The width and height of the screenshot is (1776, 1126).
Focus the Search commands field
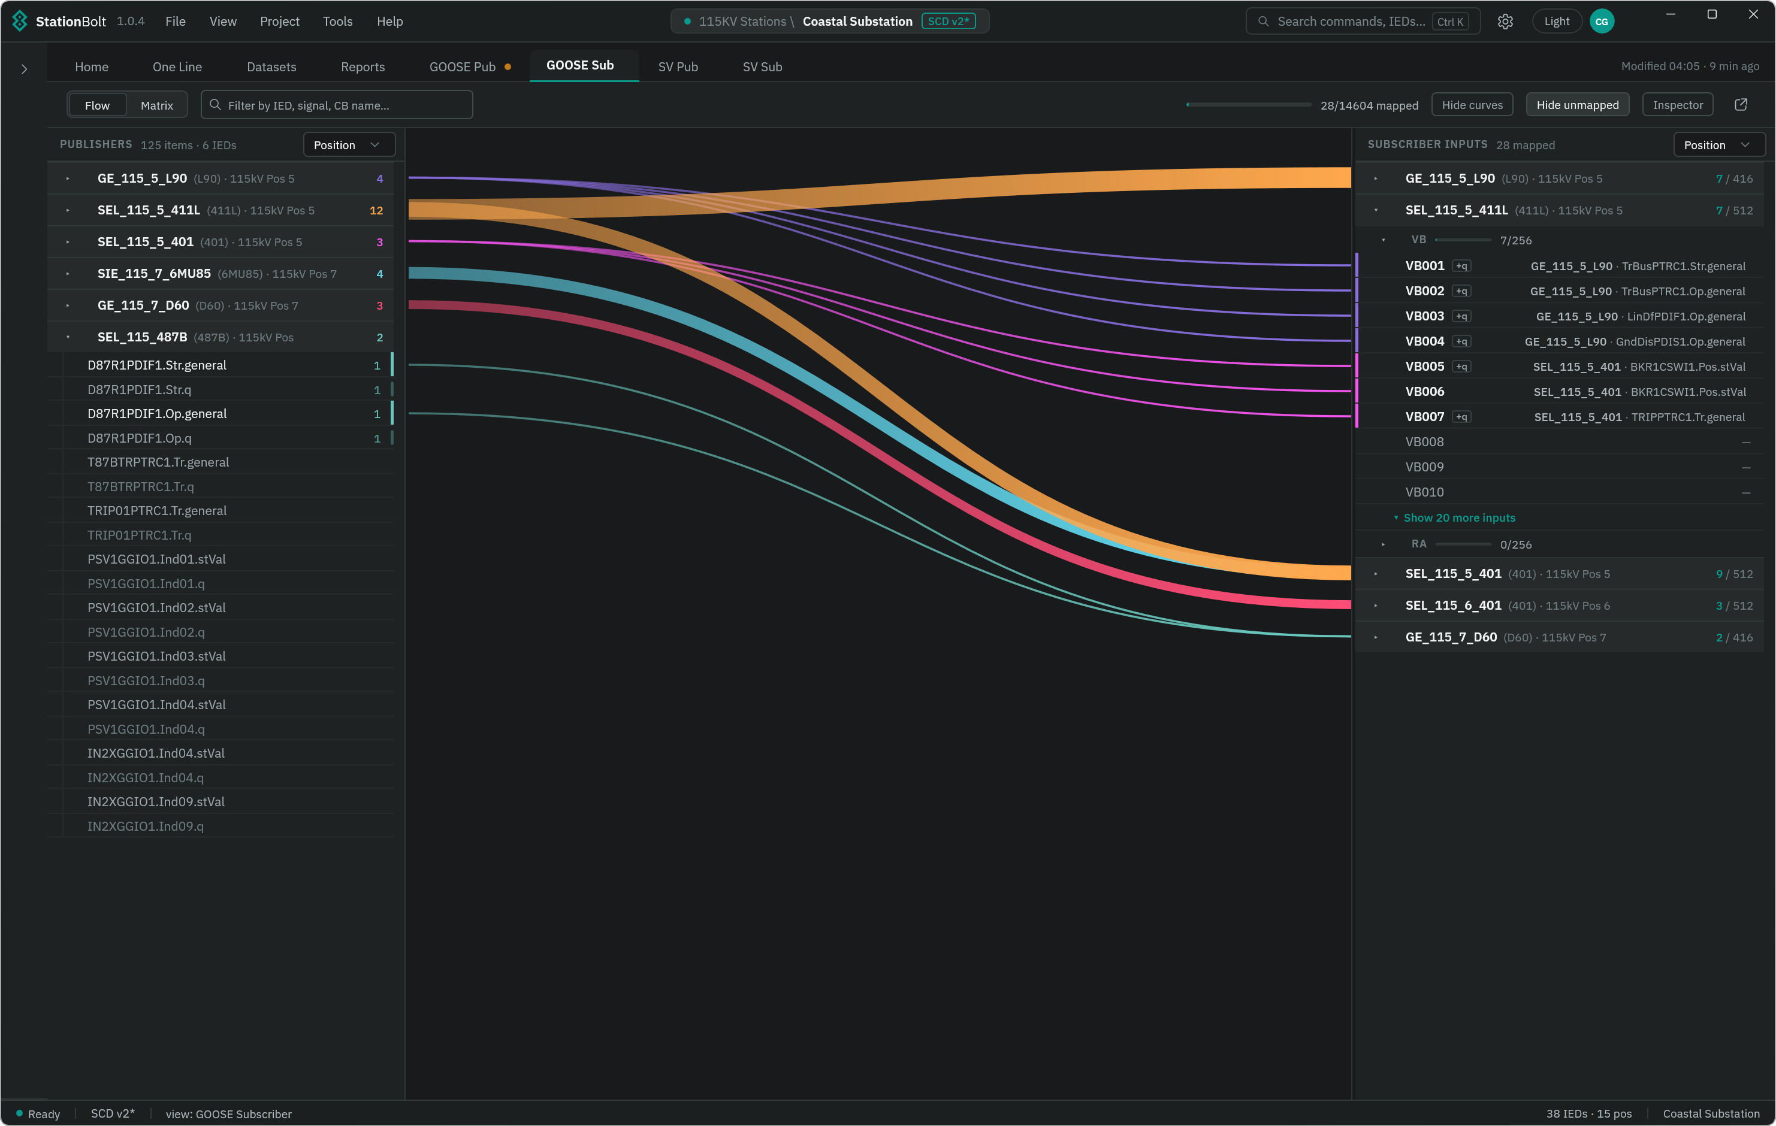click(1362, 22)
